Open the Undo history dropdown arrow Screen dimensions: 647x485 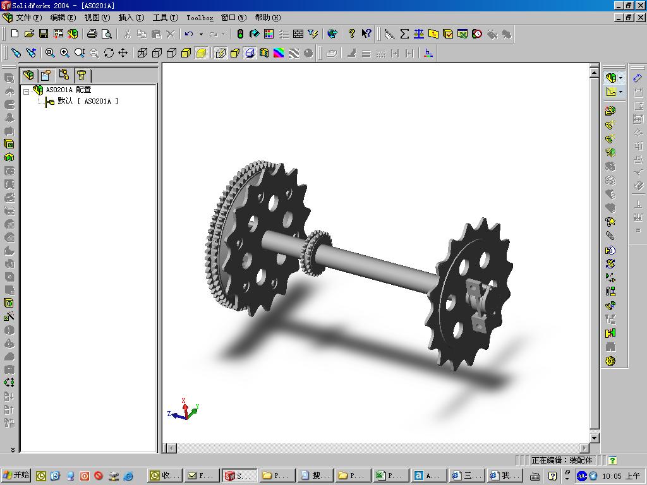201,34
